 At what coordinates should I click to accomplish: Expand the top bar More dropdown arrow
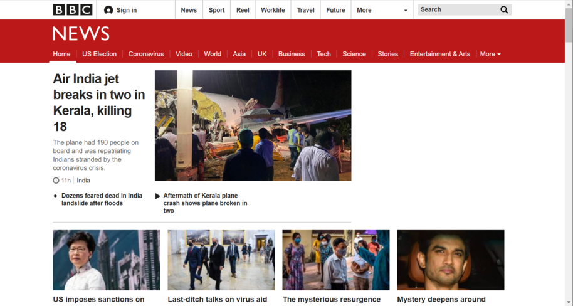click(x=405, y=11)
